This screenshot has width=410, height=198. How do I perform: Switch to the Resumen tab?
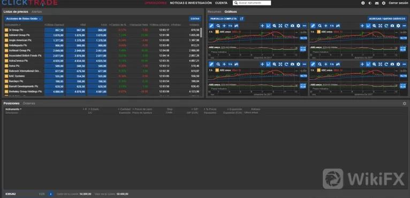tap(215, 12)
